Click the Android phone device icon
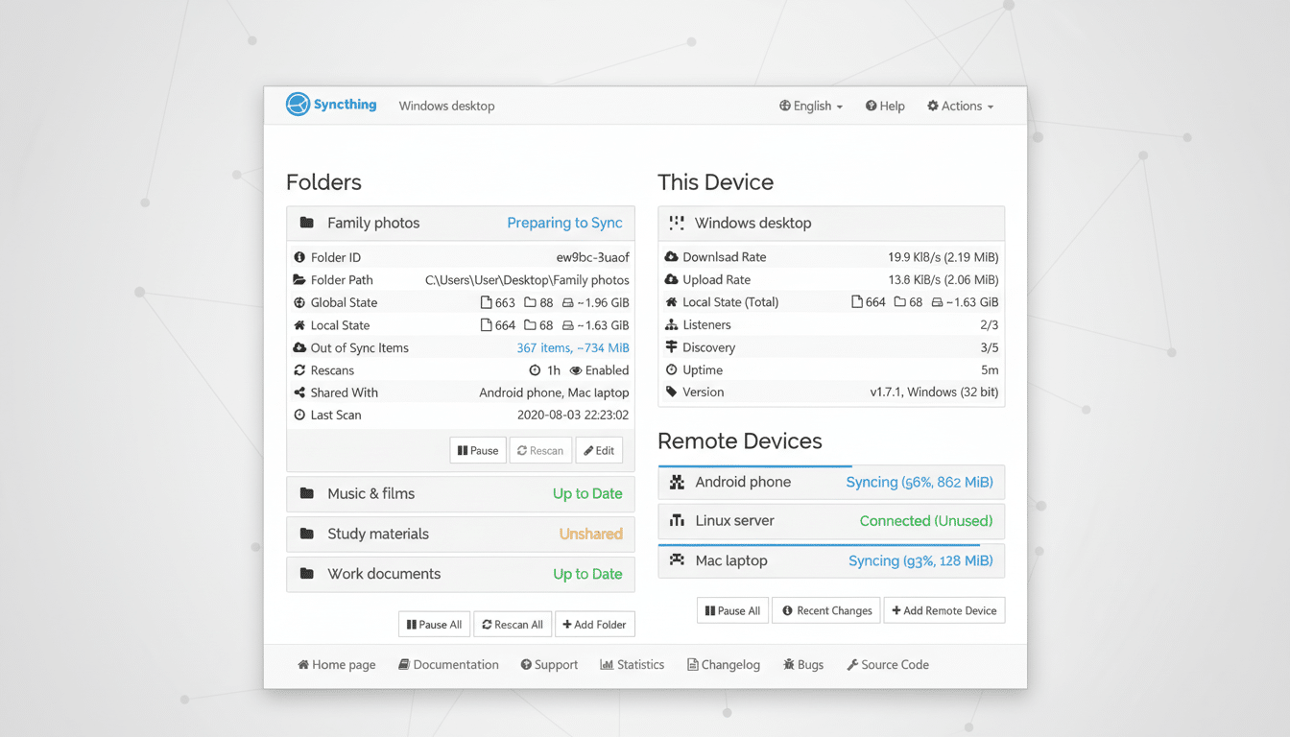The image size is (1290, 737). pyautogui.click(x=677, y=482)
